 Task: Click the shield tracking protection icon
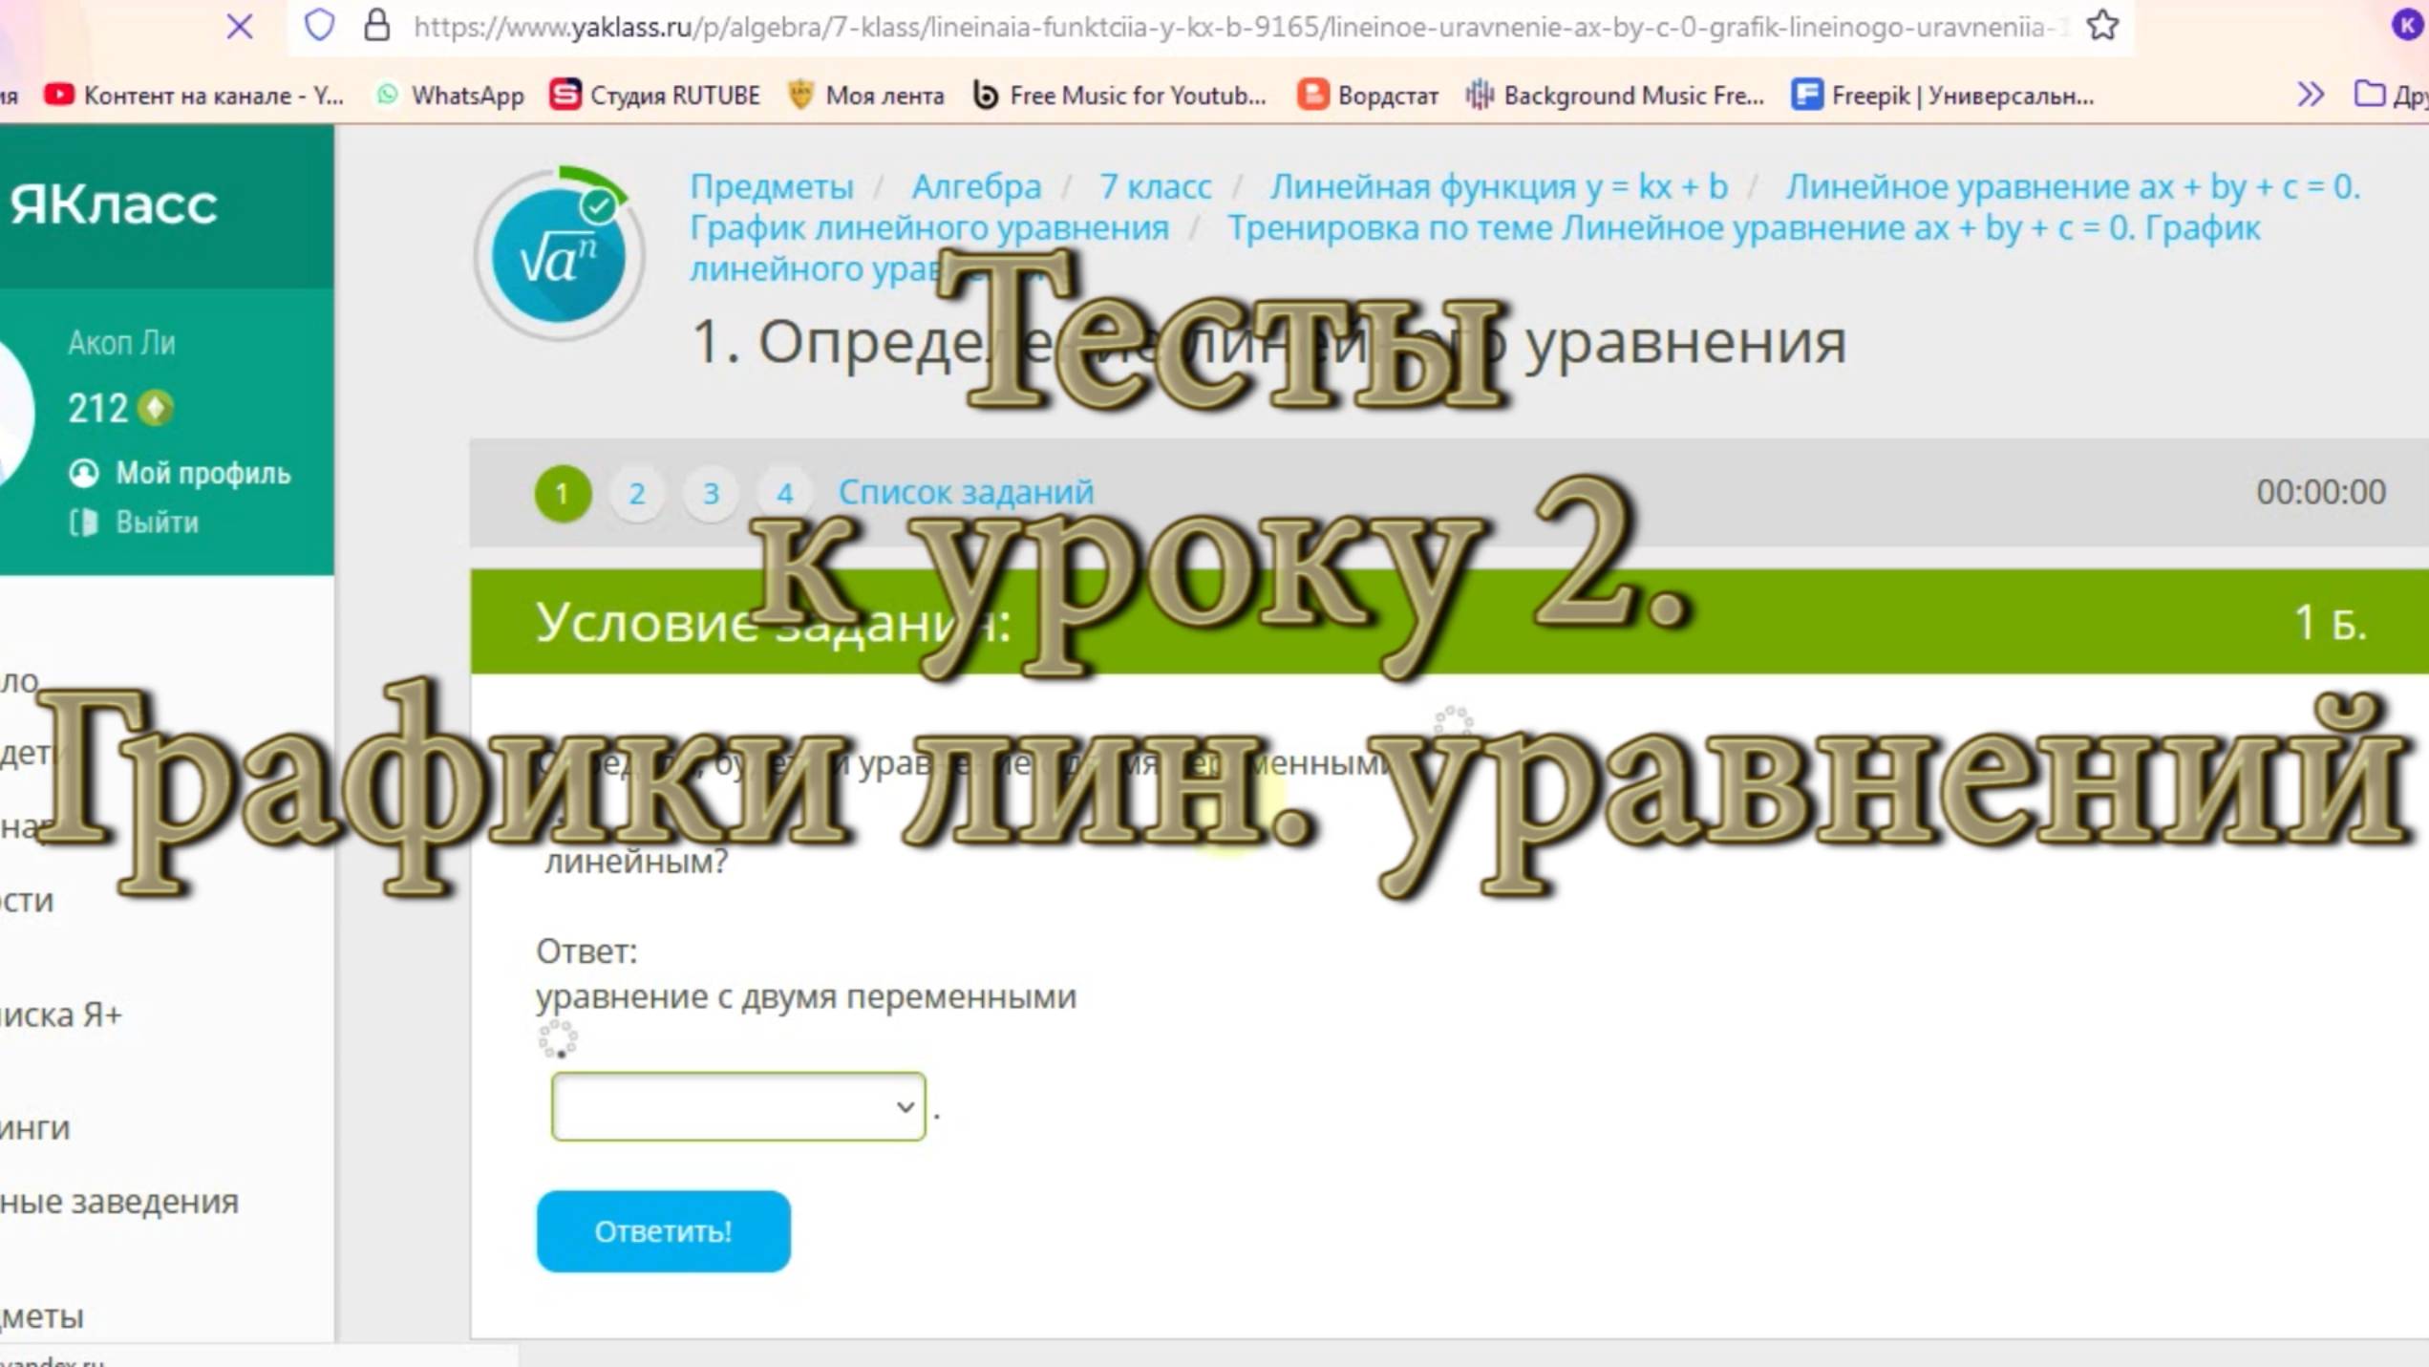tap(319, 26)
